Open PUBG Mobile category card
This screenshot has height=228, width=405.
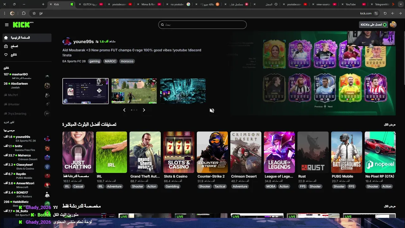coord(346,152)
